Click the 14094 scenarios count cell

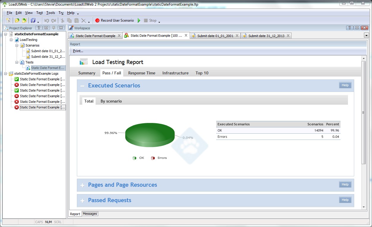[x=319, y=130]
